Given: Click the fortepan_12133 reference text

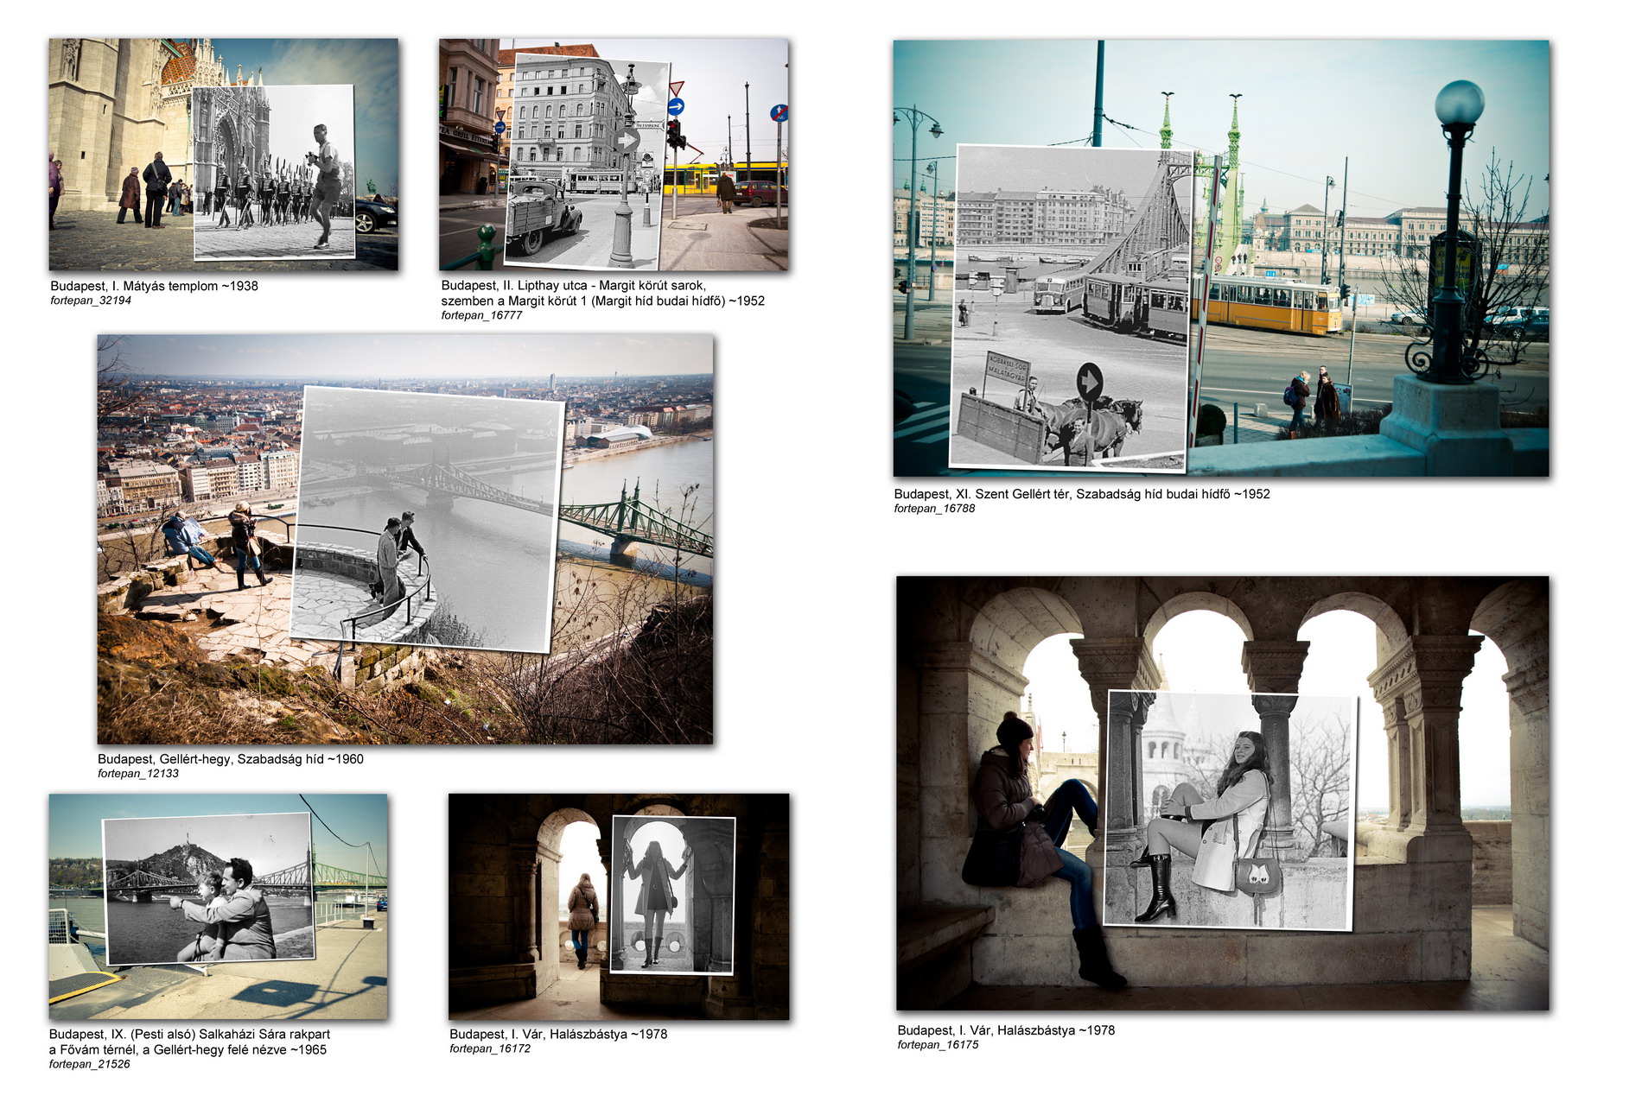Looking at the screenshot, I should (138, 774).
